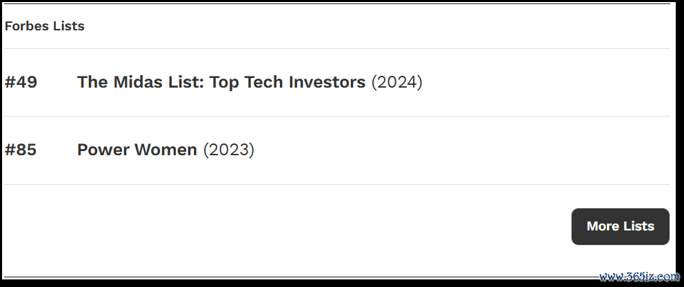Open The Midas List: Top Tech Investors link
The height and width of the screenshot is (287, 684).
[221, 82]
